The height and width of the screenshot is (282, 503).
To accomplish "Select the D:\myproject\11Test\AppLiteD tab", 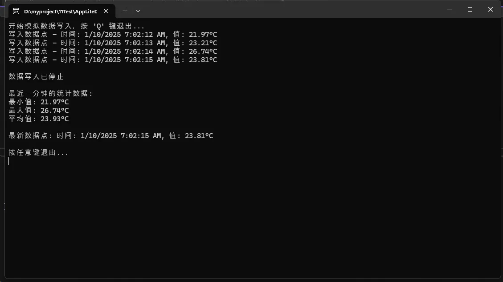I will point(60,11).
